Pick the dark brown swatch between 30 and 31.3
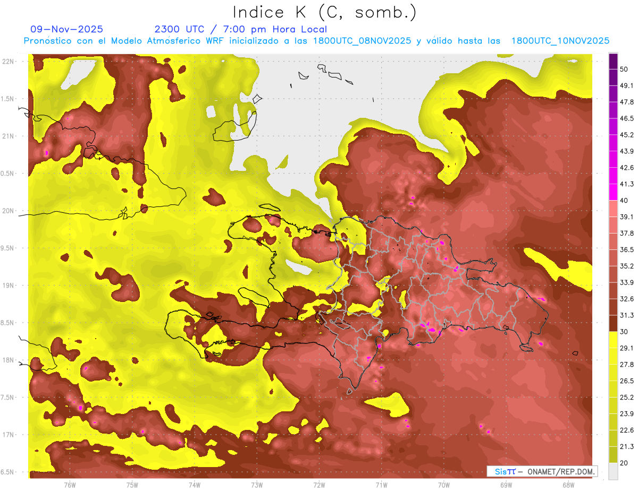 pyautogui.click(x=614, y=324)
